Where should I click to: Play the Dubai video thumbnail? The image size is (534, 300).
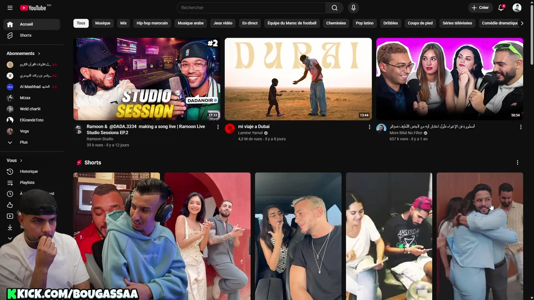point(298,79)
